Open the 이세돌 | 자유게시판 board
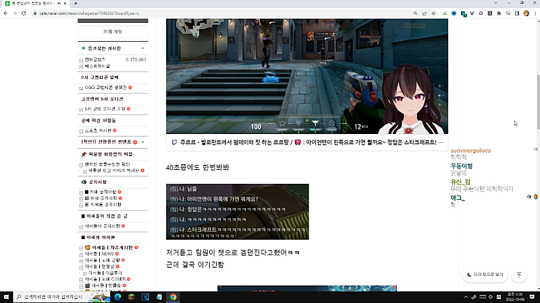The image size is (540, 303). coord(109,247)
